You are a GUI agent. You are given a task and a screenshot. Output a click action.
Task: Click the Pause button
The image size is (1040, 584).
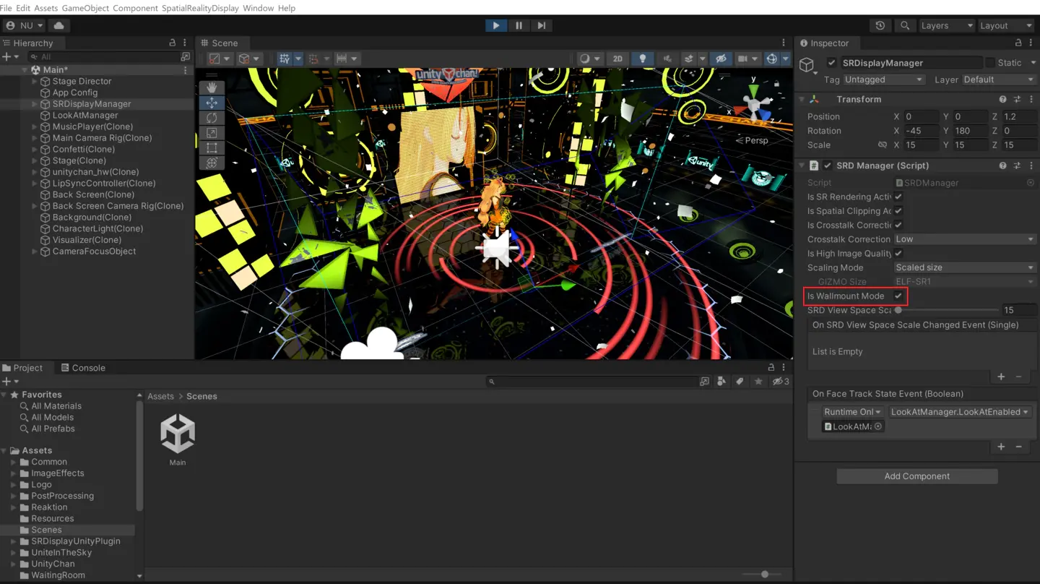(519, 25)
